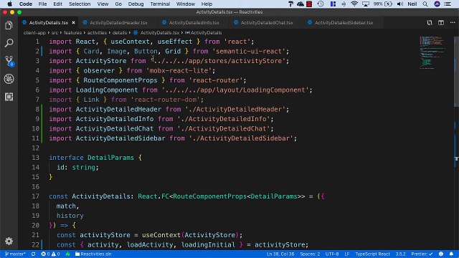Split the editor to the right
Image resolution: width=459 pixels, height=258 pixels.
tap(441, 22)
